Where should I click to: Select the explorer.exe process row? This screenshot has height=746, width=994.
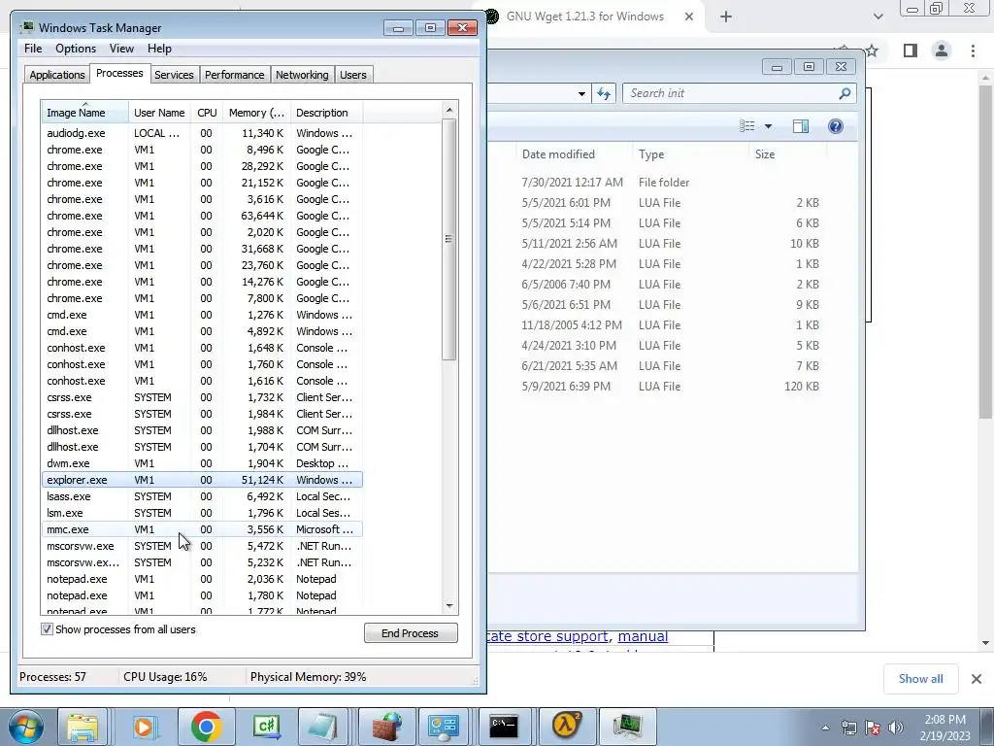(202, 480)
